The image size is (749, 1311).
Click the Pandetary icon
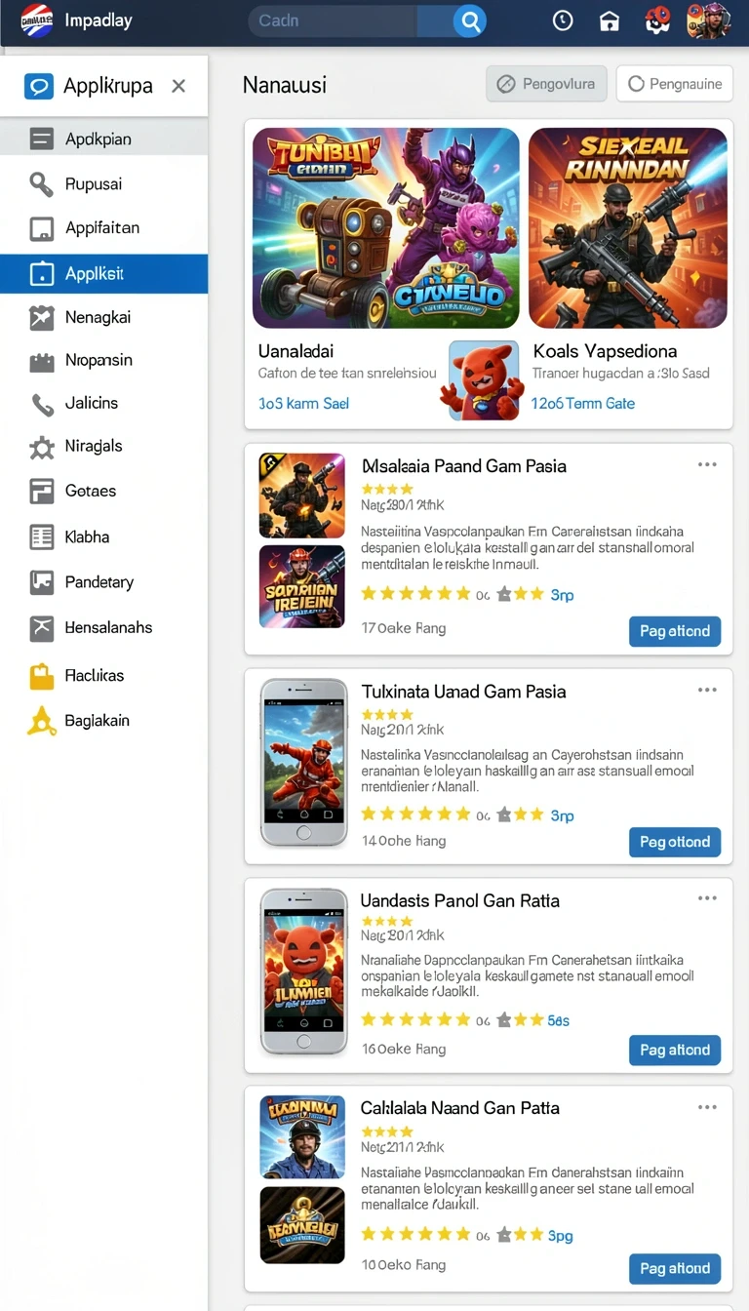coord(42,582)
